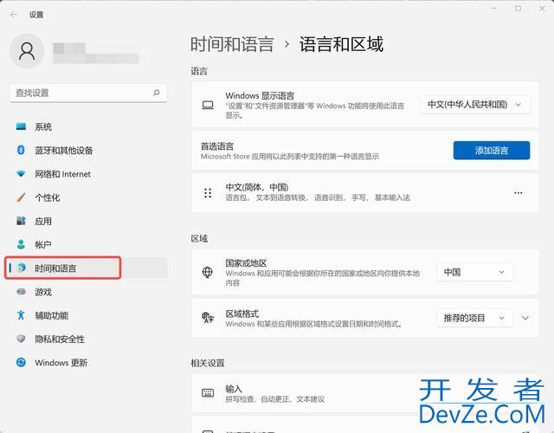Image resolution: width=554 pixels, height=433 pixels.
Task: Open 系统 settings icon
Action: 21,126
